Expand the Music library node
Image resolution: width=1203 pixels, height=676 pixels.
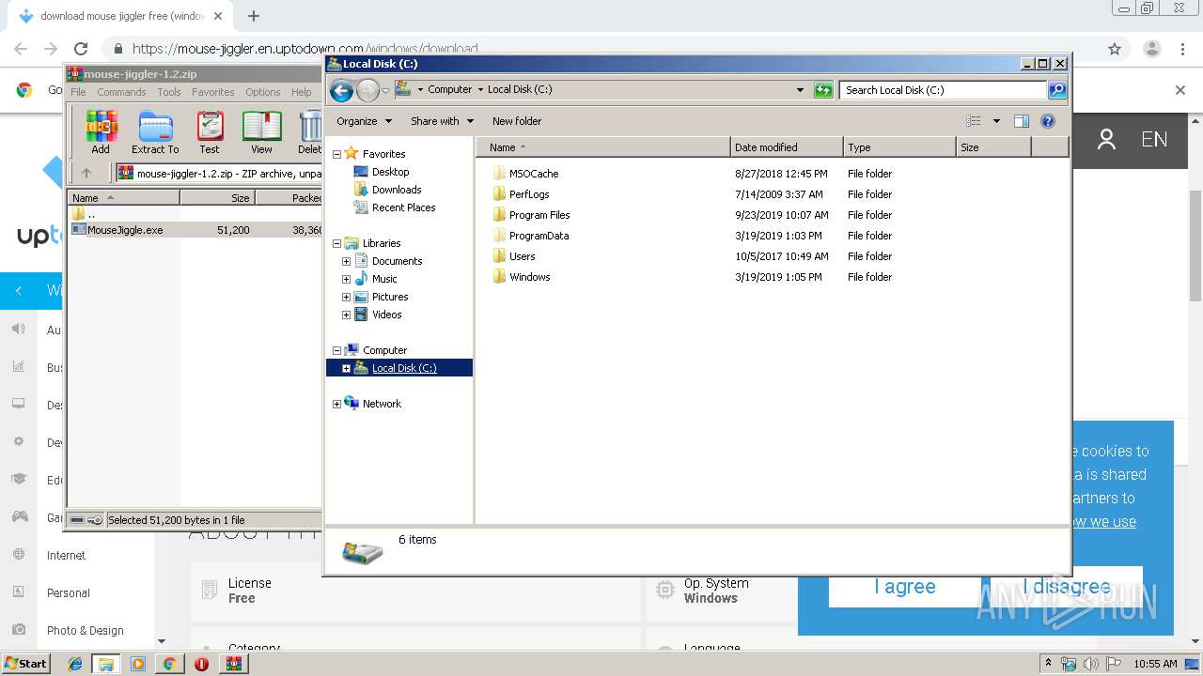point(347,279)
